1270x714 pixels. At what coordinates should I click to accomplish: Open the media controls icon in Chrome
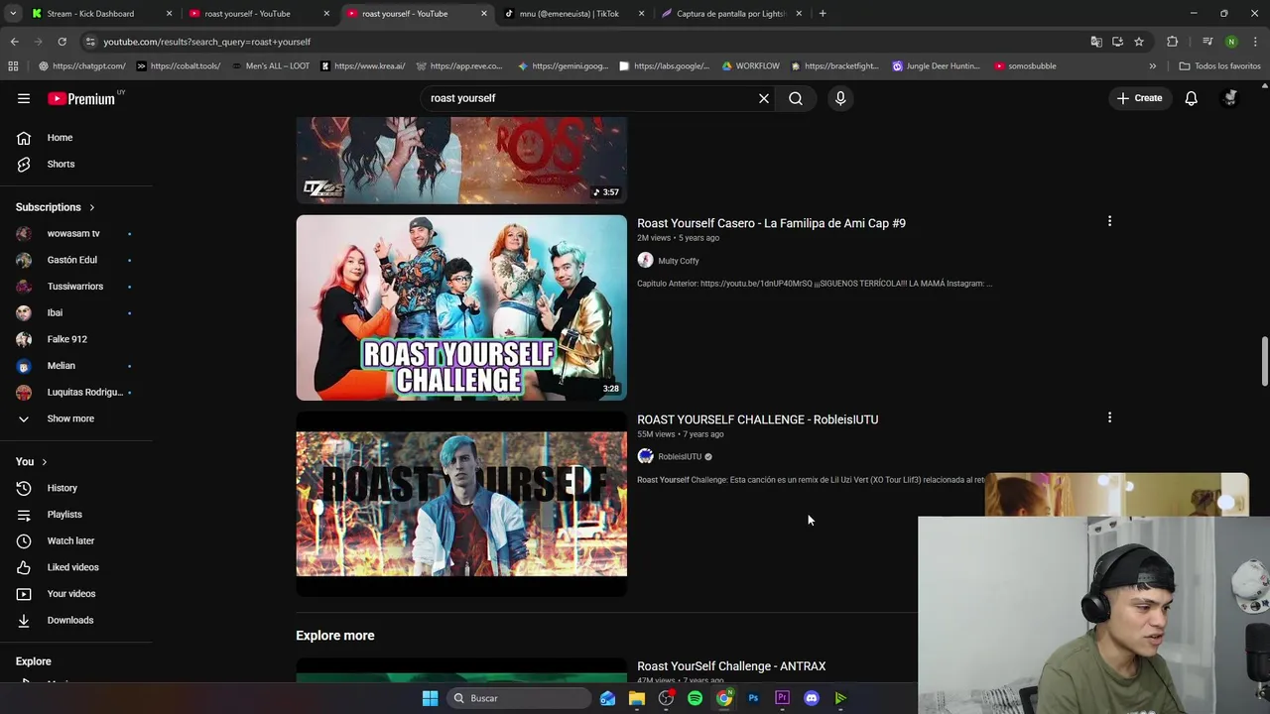1207,42
